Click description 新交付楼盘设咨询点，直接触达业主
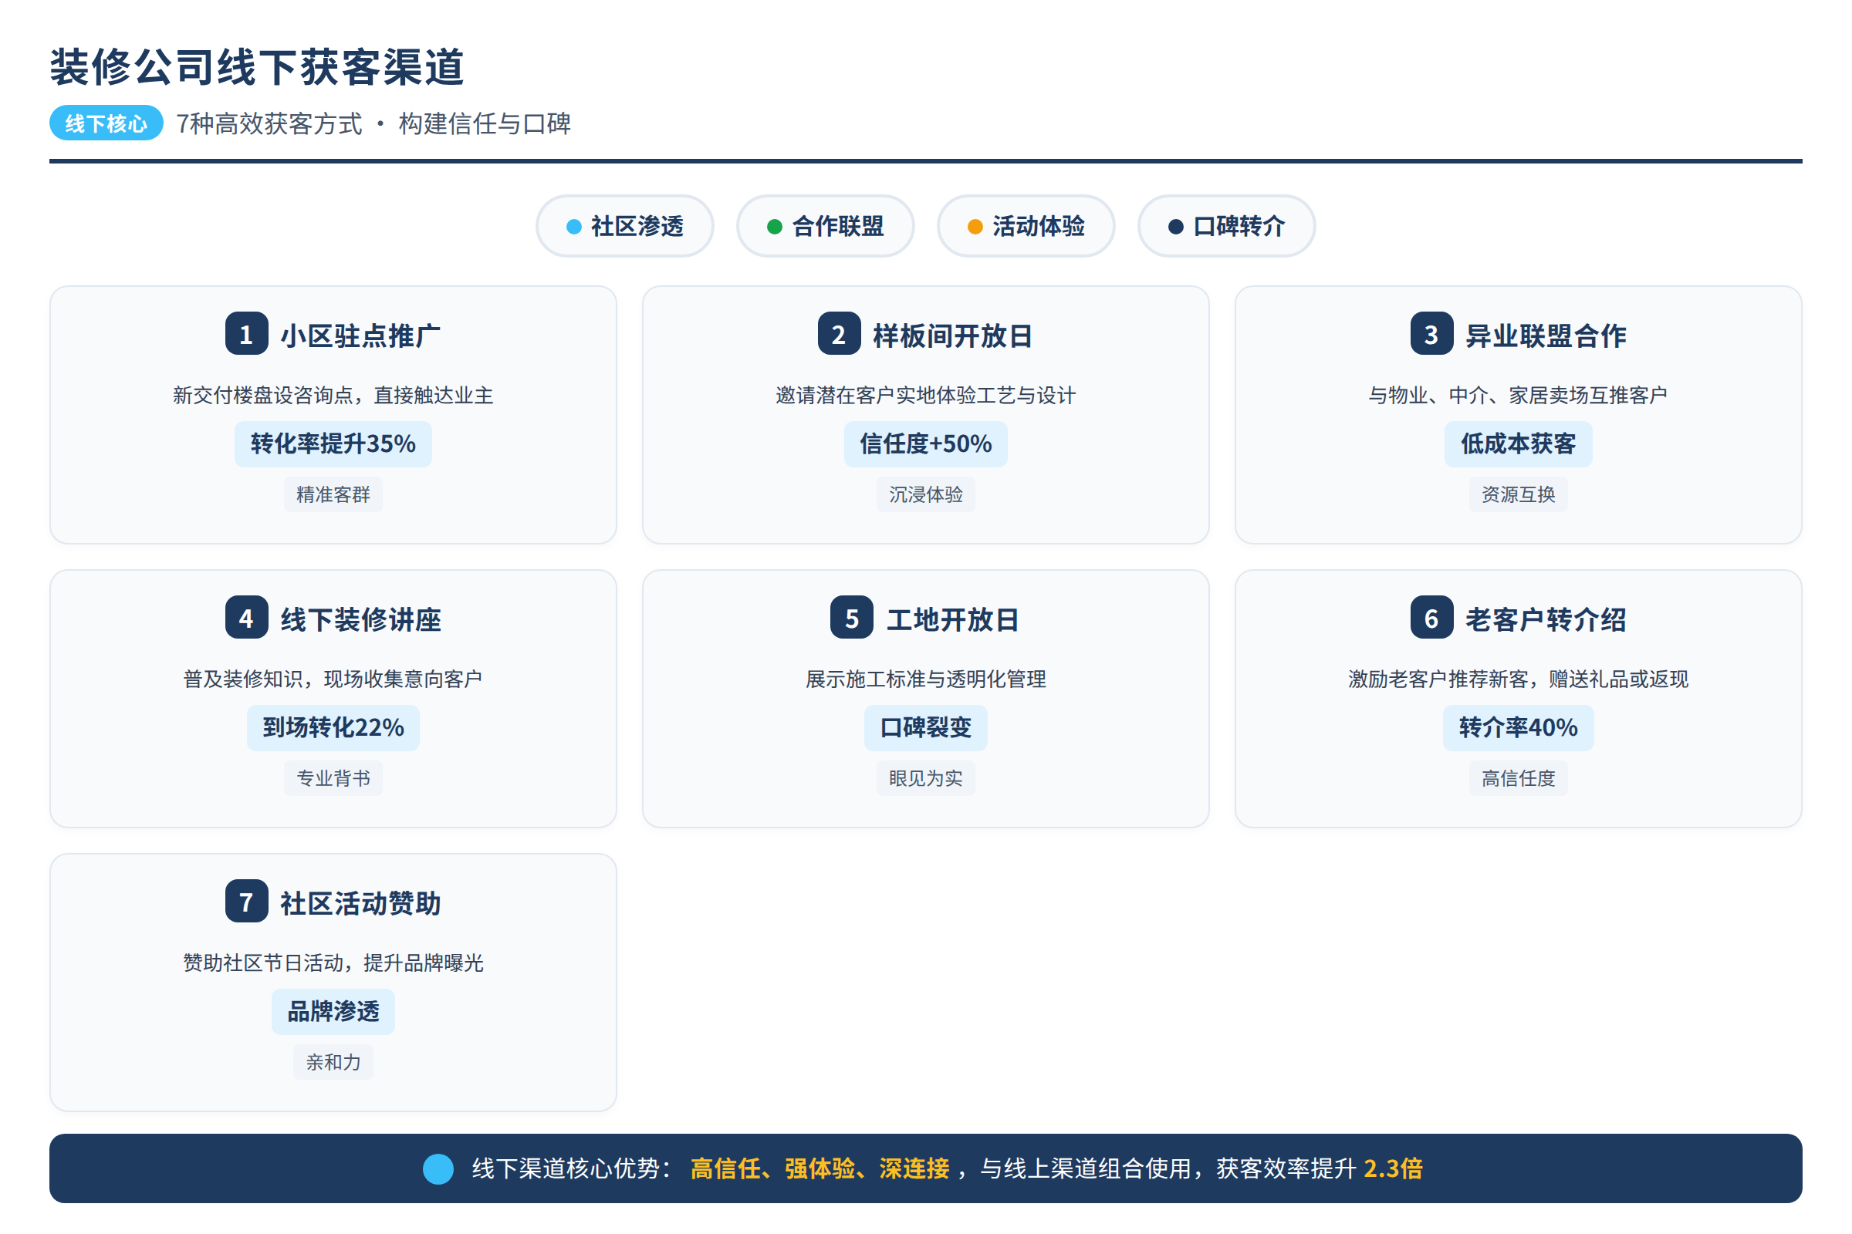The height and width of the screenshot is (1234, 1852). pyautogui.click(x=333, y=395)
